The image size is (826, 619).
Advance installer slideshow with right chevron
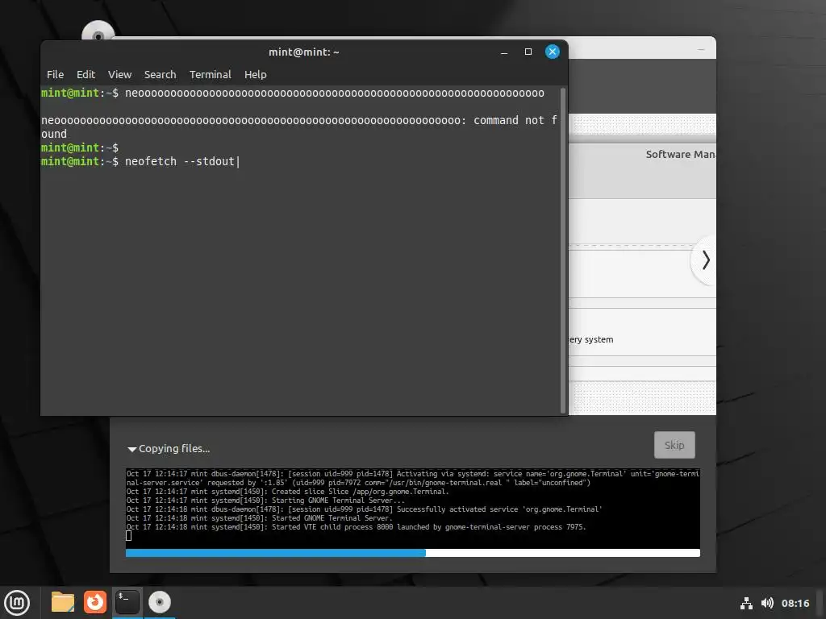705,260
